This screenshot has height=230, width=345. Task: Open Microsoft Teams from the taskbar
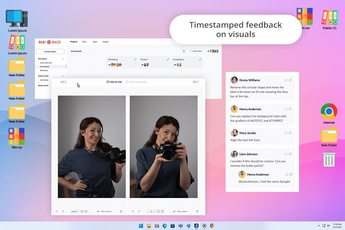click(181, 226)
